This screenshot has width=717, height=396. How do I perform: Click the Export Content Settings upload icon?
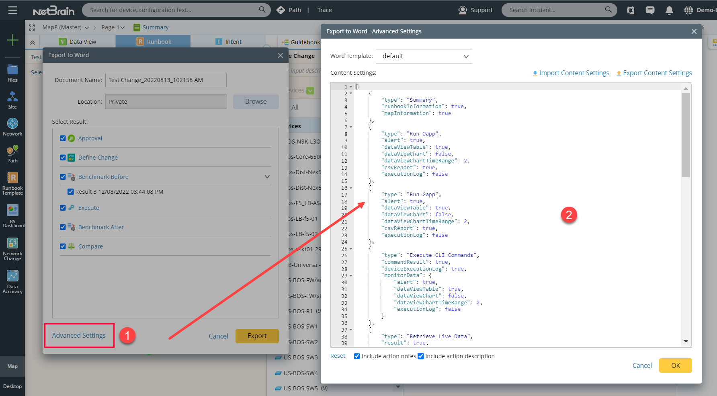tap(619, 73)
